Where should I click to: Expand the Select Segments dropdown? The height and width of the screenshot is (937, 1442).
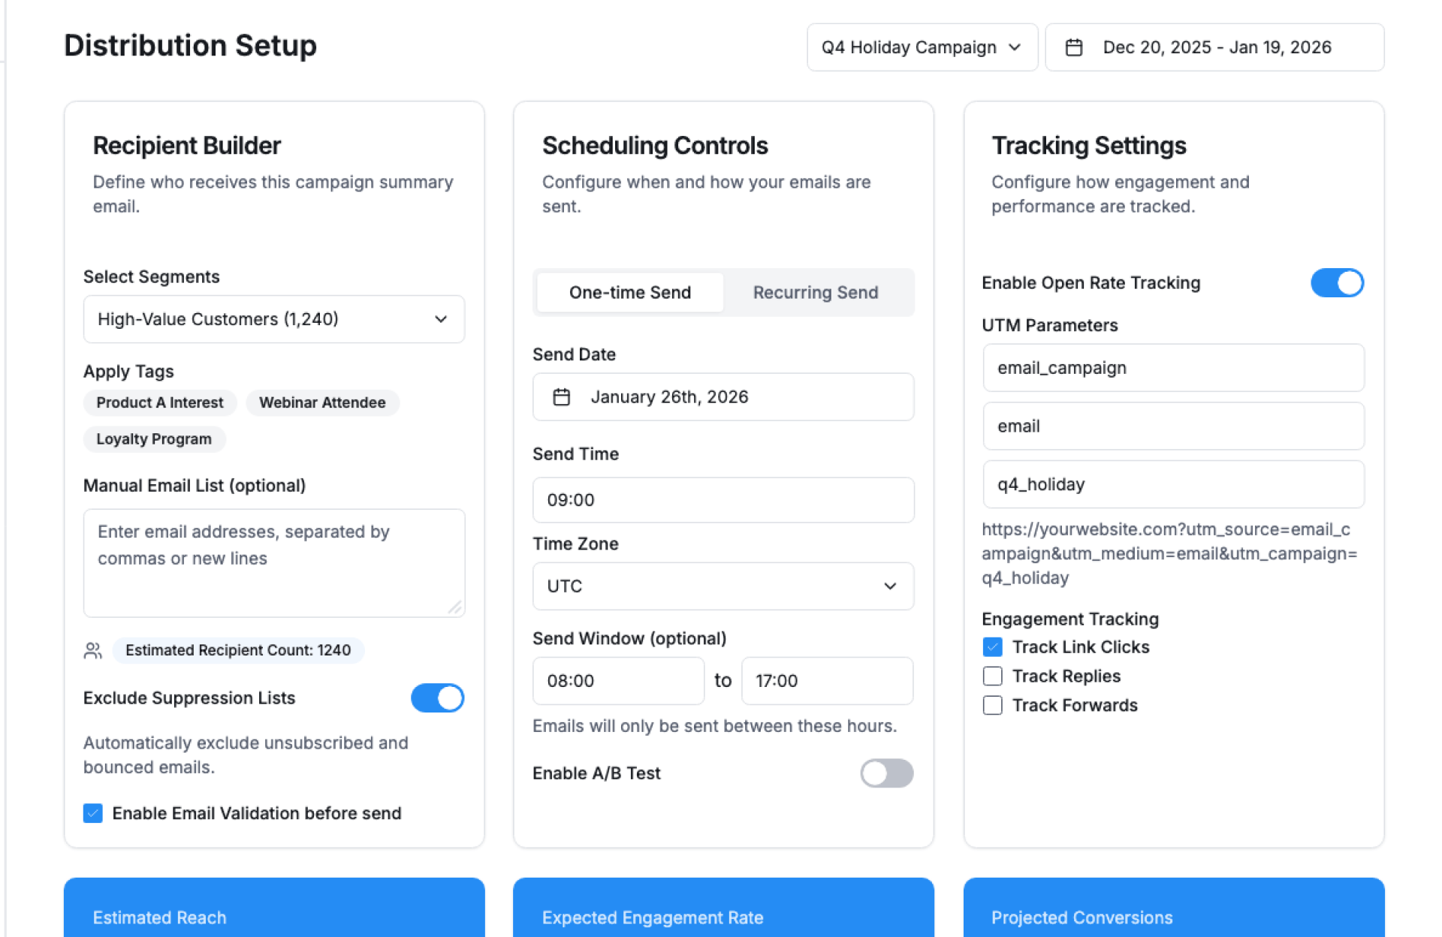pyautogui.click(x=274, y=319)
